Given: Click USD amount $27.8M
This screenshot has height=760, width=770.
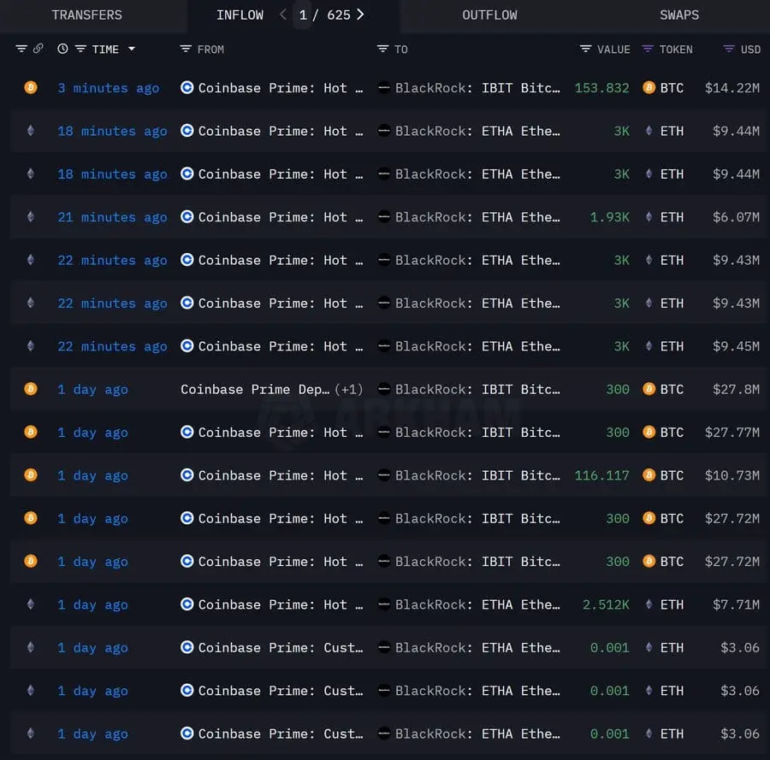Looking at the screenshot, I should (736, 390).
